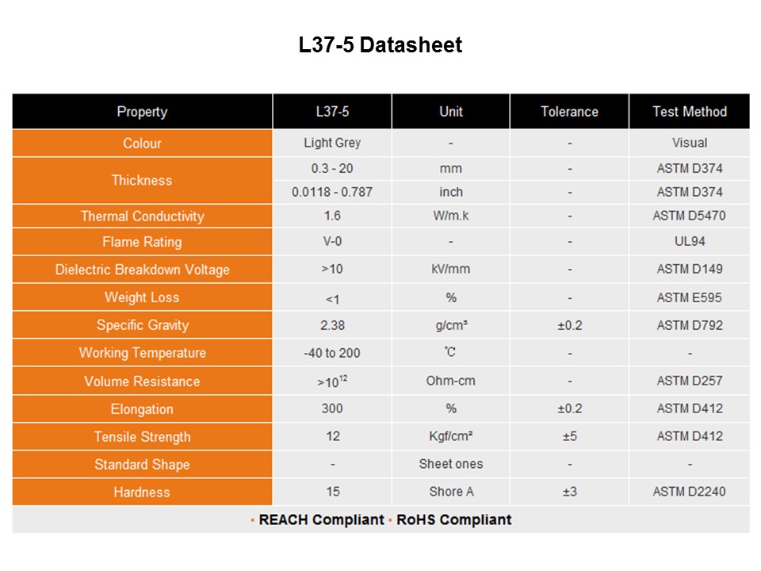Select the 'Flame Rating' label
Screen dimensions: 761x571
coord(142,242)
